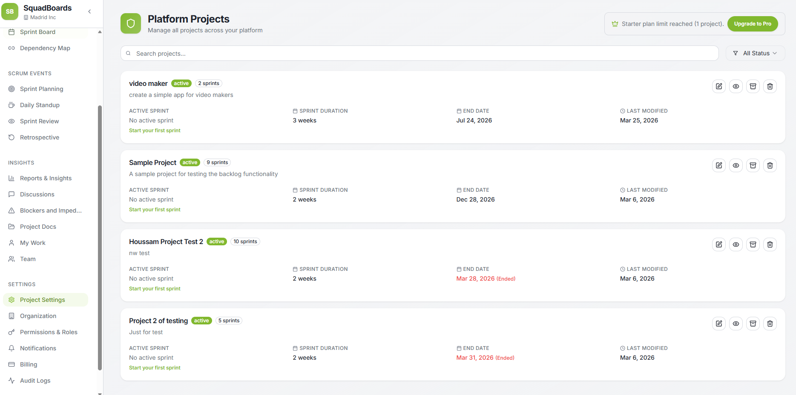Open the All Status filter dropdown
Screen dimensions: 796x395
pos(755,53)
